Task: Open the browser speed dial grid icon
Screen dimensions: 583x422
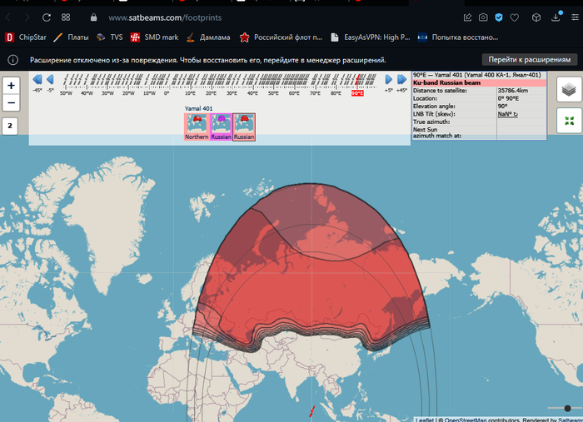Action: tap(66, 17)
